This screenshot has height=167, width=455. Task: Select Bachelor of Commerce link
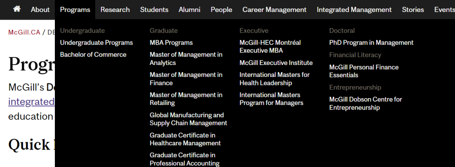pos(93,54)
